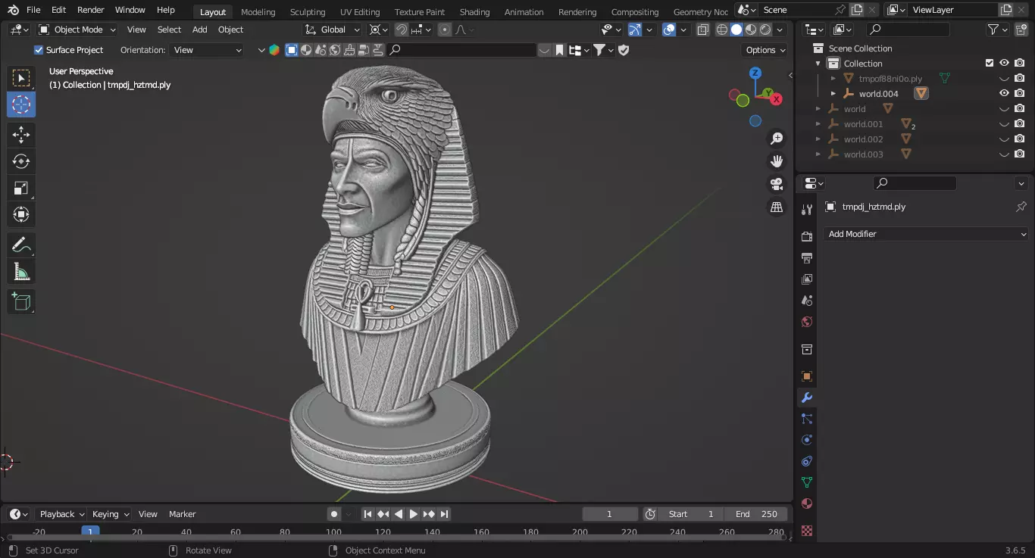
Task: Open the Add Modifier dropdown
Action: (926, 234)
